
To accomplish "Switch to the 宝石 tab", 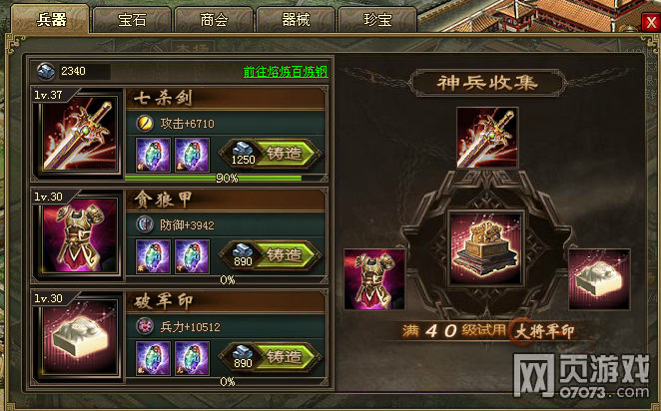I will (x=132, y=20).
